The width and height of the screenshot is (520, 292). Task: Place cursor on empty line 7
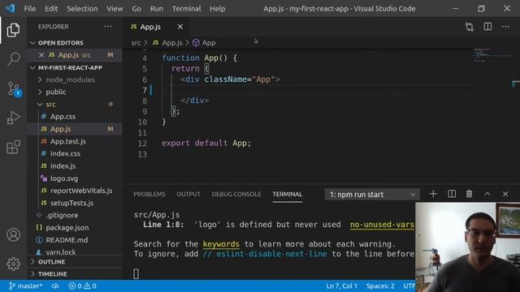click(315, 90)
